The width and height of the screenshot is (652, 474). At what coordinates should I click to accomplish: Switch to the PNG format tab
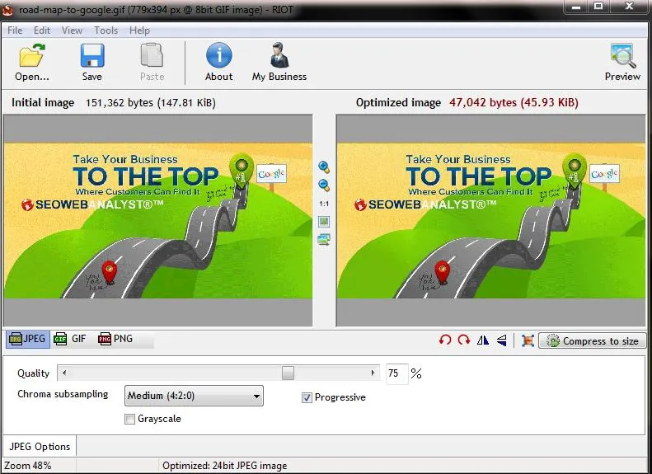click(x=115, y=339)
